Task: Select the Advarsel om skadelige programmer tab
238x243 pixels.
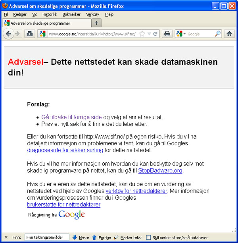Action: (47, 23)
